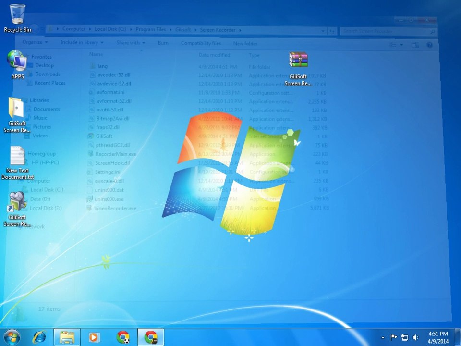The width and height of the screenshot is (461, 346).
Task: Open Videos library in navigation pane
Action: pyautogui.click(x=40, y=136)
